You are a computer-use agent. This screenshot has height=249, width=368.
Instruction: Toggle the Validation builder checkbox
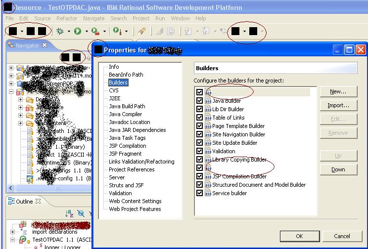coord(199,151)
